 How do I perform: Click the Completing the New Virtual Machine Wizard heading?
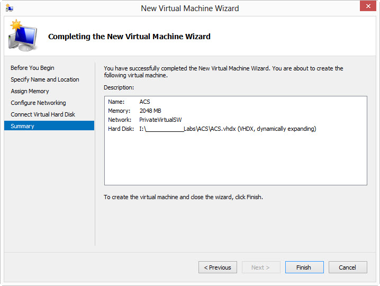(129, 37)
